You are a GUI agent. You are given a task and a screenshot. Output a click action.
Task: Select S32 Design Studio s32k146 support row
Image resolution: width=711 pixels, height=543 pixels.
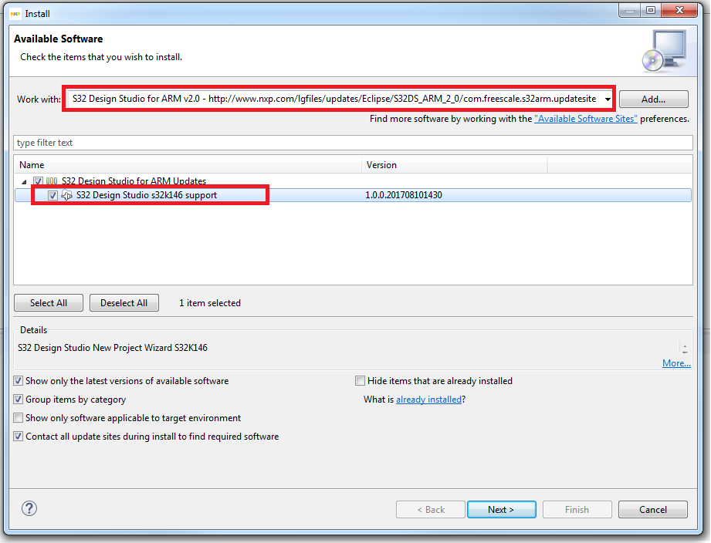click(x=353, y=195)
